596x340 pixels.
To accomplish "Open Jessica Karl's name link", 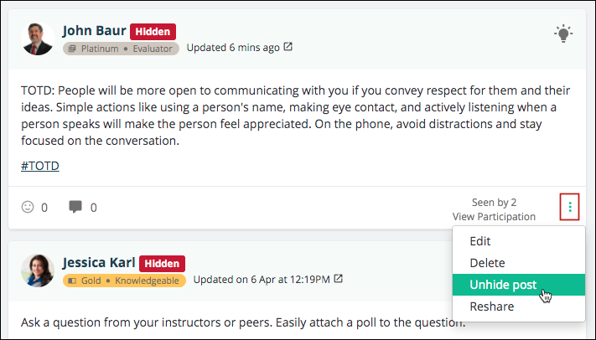I will (99, 262).
